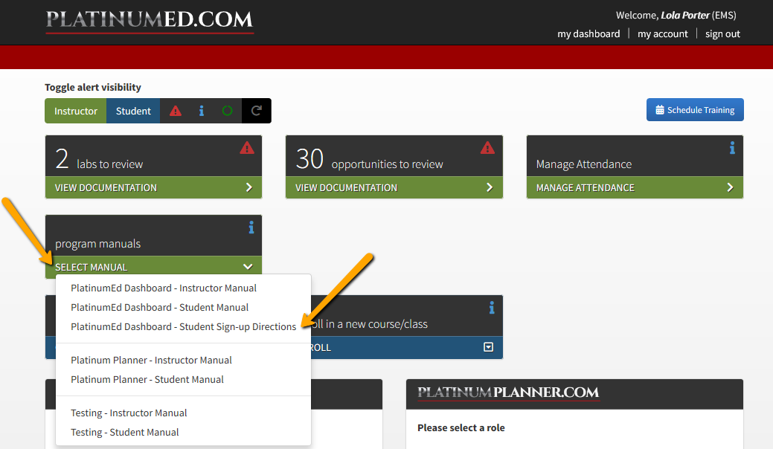The height and width of the screenshot is (449, 773).
Task: Click the refresh alerts icon
Action: click(x=255, y=110)
